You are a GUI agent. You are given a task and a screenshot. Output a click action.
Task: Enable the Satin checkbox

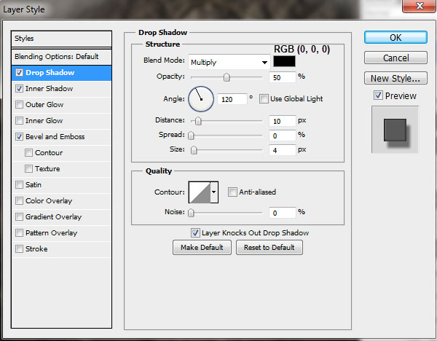[19, 185]
